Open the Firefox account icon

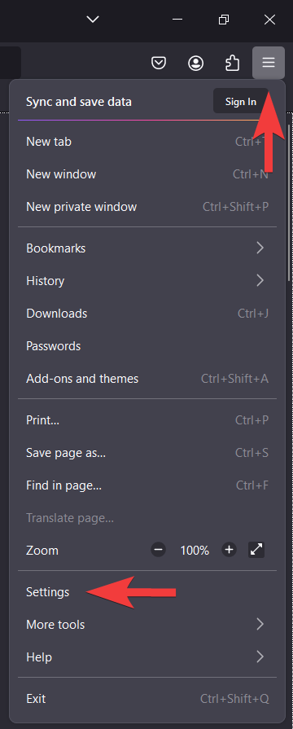195,63
